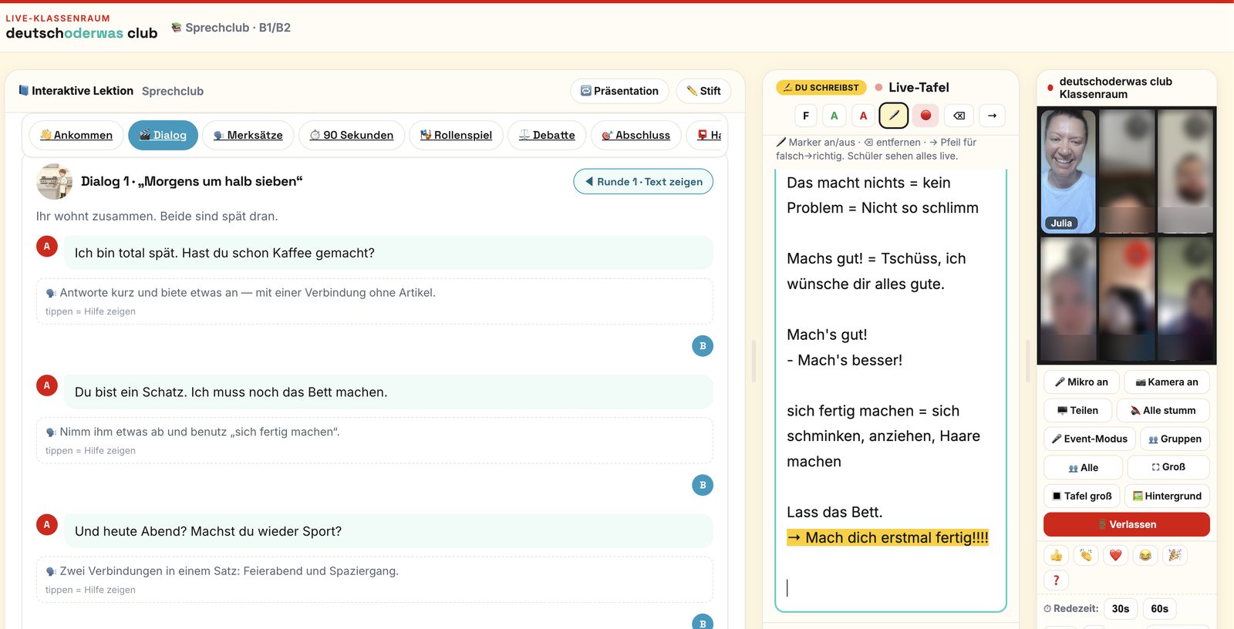Viewport: 1234px width, 629px height.
Task: Toggle Event-Modus
Action: coord(1090,439)
